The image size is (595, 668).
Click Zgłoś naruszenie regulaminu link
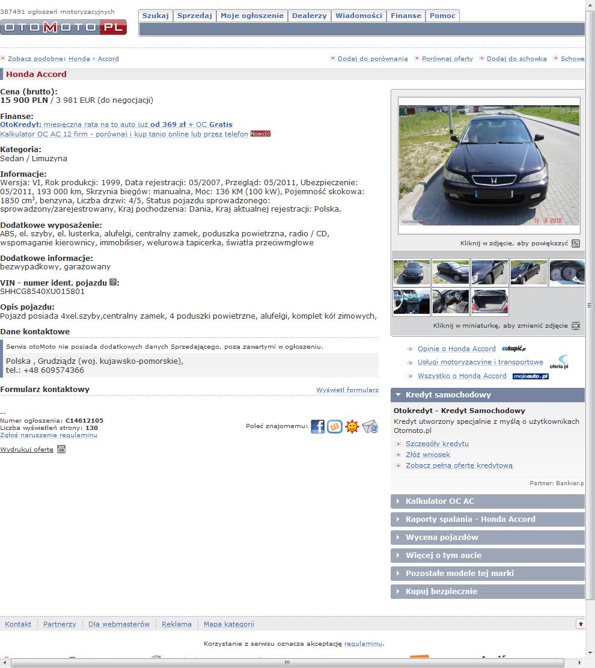coord(49,435)
